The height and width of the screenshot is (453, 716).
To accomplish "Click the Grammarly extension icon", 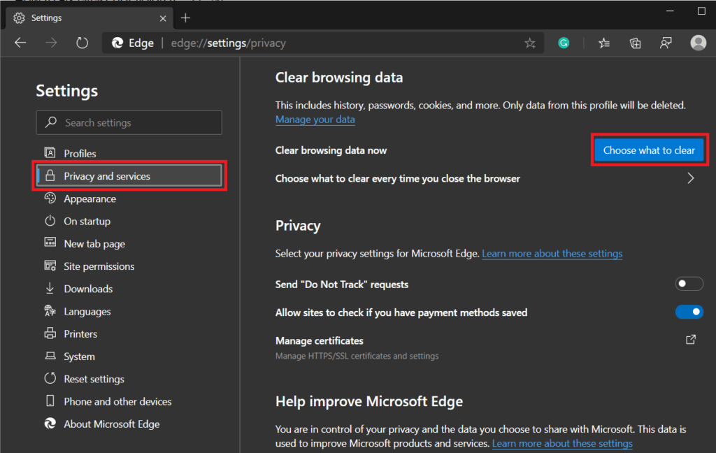I will 564,43.
